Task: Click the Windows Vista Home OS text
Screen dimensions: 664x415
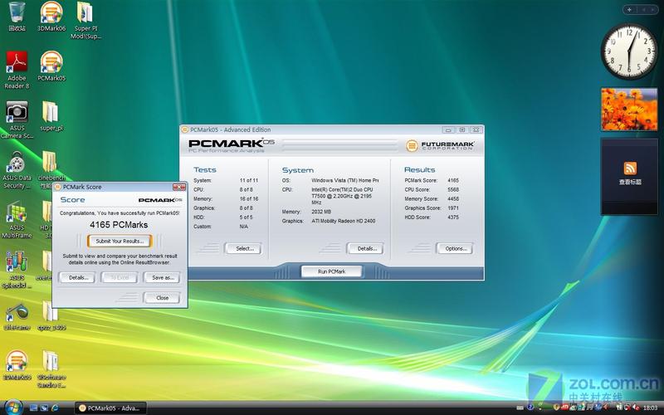Action: click(x=345, y=180)
